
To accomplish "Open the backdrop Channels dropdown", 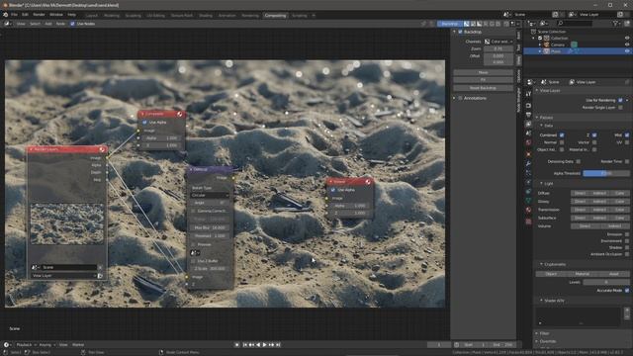I will (498, 42).
